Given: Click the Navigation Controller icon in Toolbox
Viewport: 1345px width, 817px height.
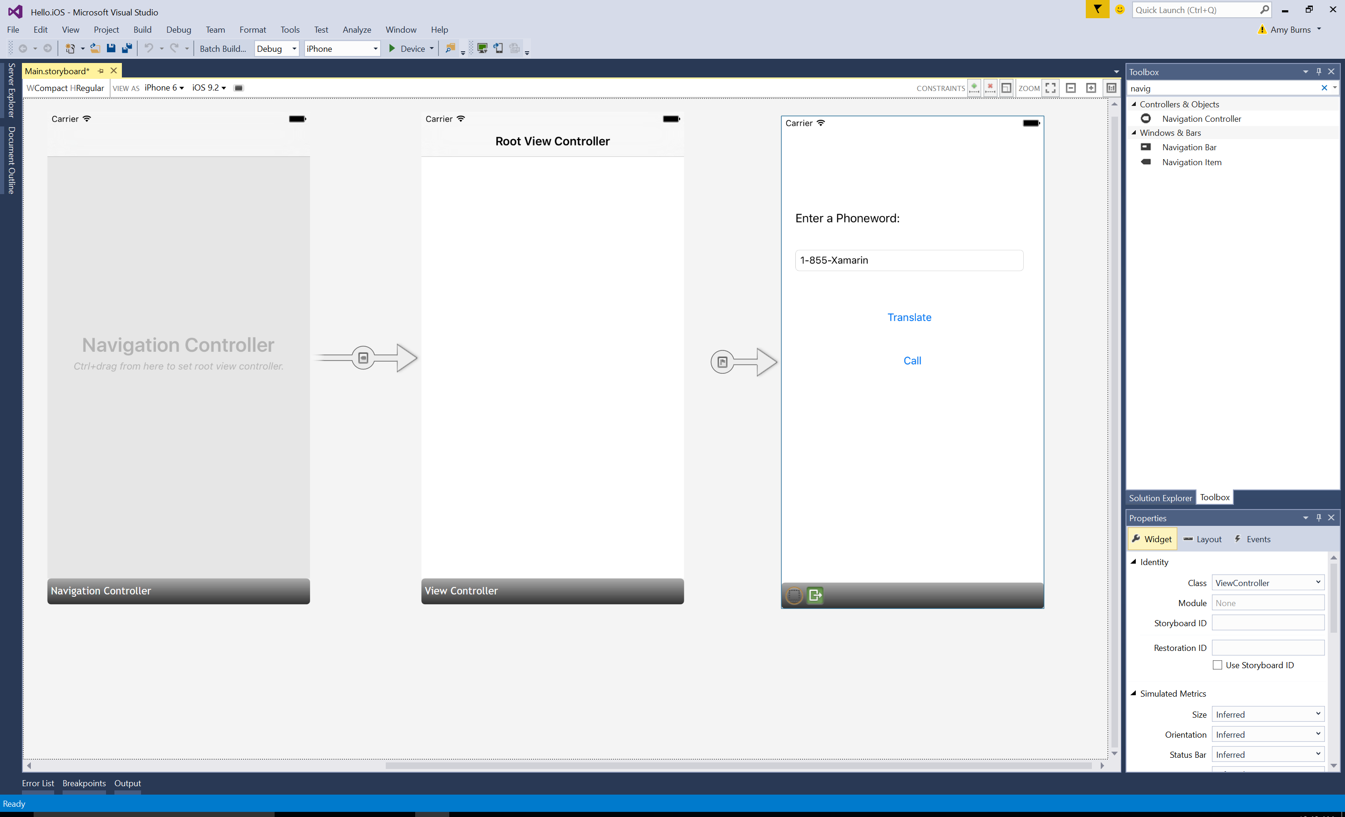Looking at the screenshot, I should coord(1144,118).
